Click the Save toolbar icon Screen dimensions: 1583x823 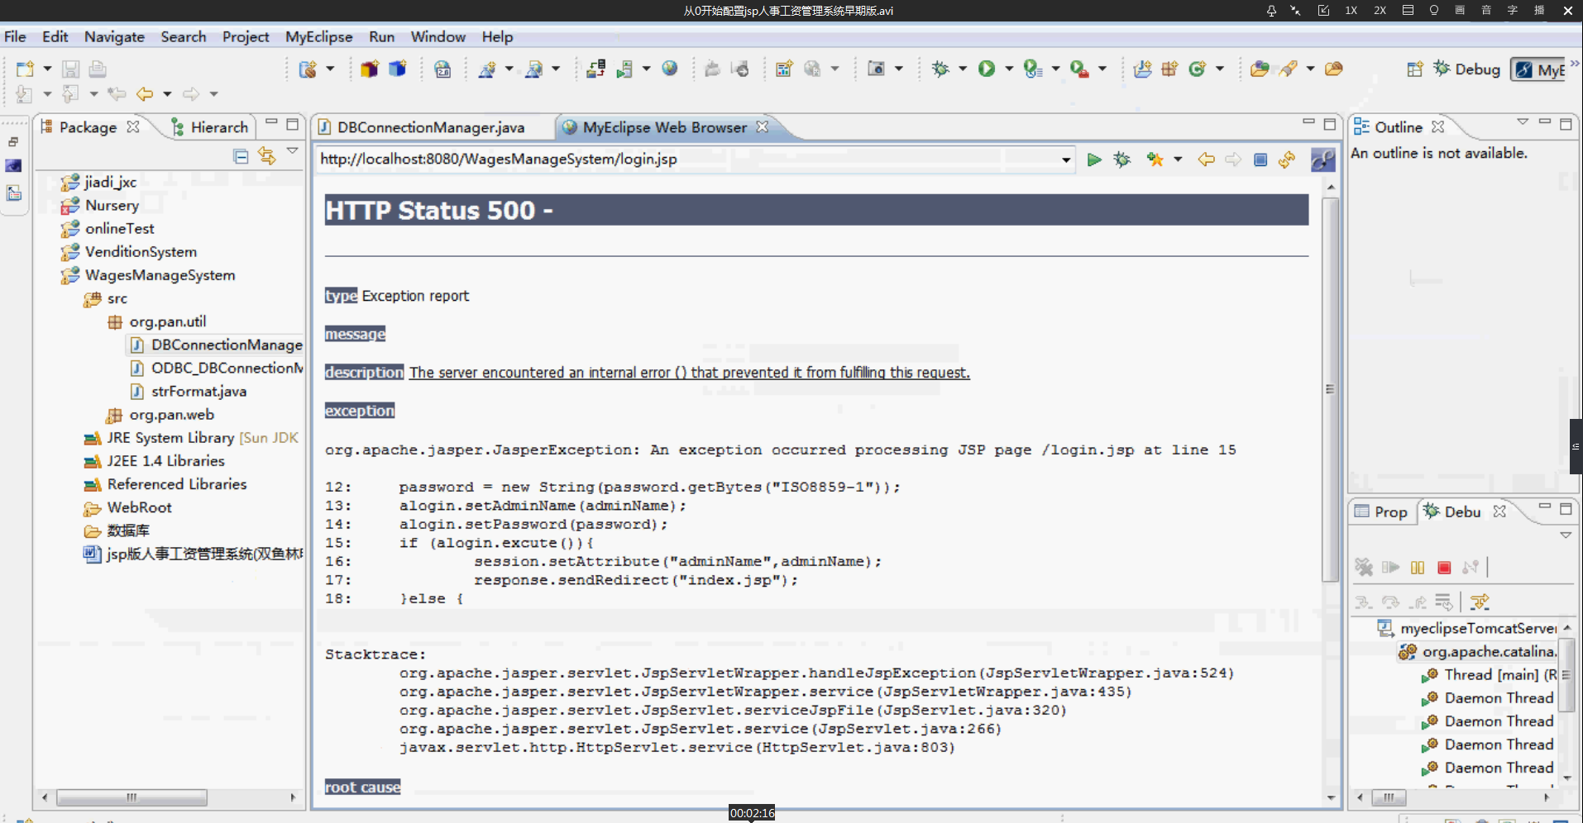click(71, 69)
